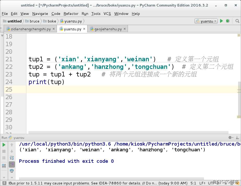Click line number 21 in gutter

[x=9, y=59]
